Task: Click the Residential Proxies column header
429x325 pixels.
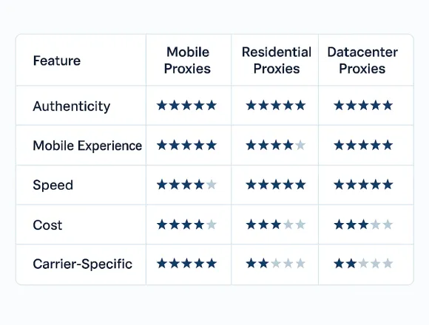Action: (277, 60)
